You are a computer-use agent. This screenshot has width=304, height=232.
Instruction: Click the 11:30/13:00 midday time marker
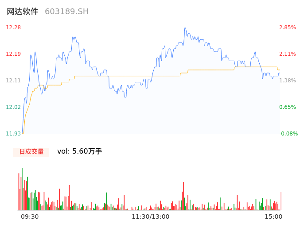151,217
